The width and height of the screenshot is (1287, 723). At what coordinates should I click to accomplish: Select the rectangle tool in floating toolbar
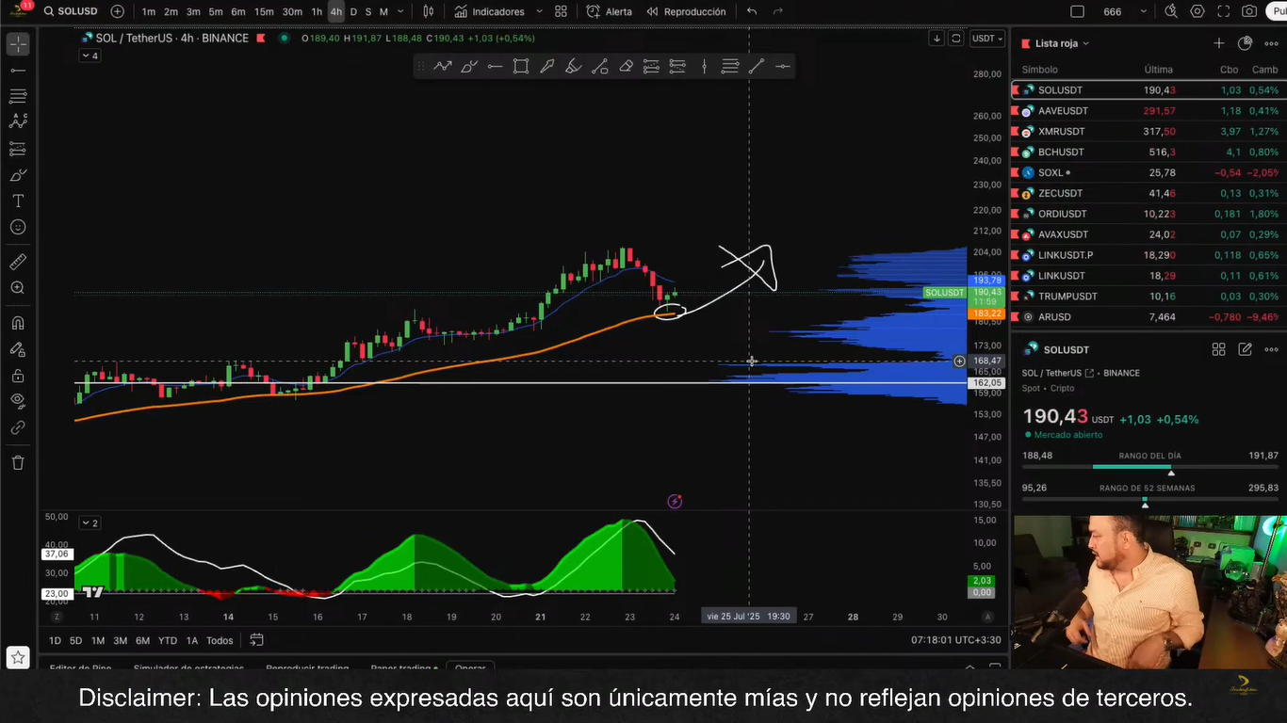click(521, 66)
